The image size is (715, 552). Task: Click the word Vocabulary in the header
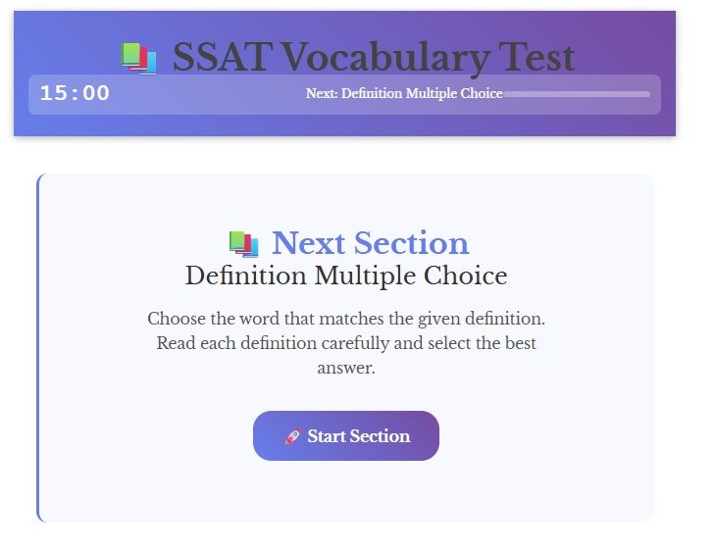pyautogui.click(x=385, y=59)
